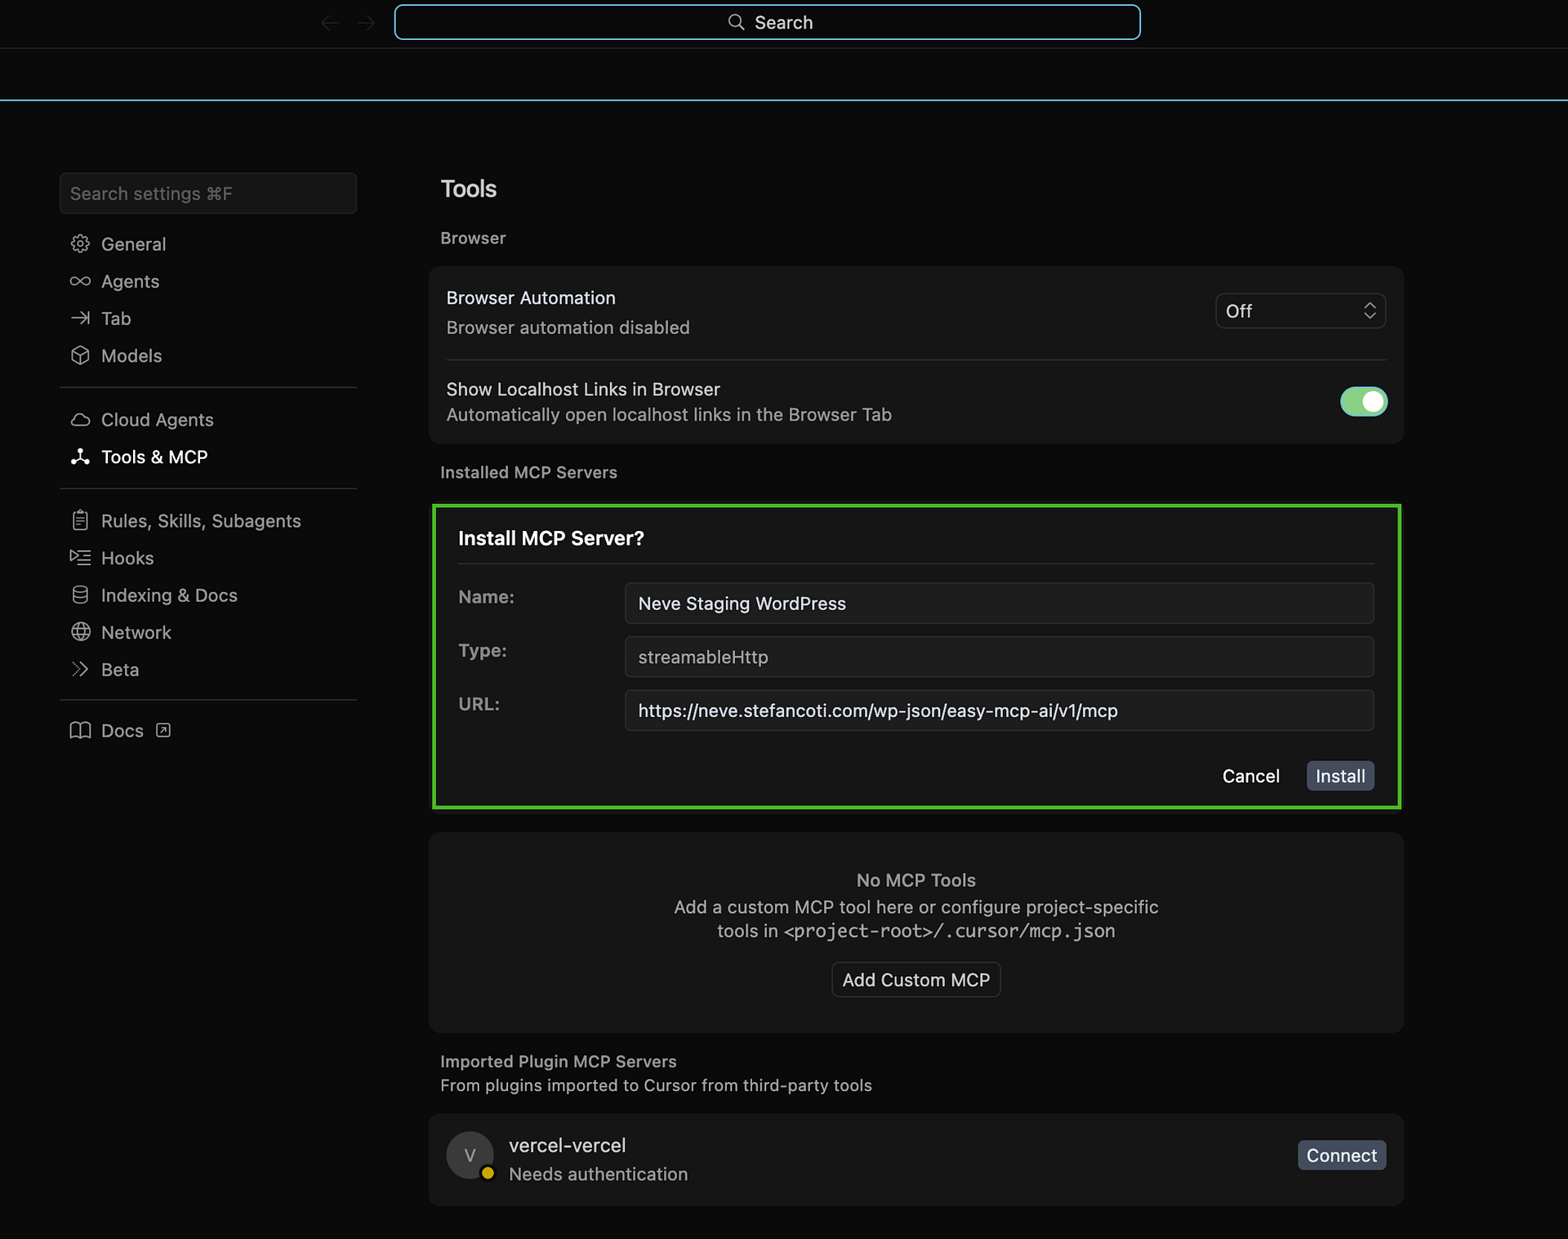This screenshot has width=1568, height=1239.
Task: Click the Needs authentication status text
Action: 598,1174
